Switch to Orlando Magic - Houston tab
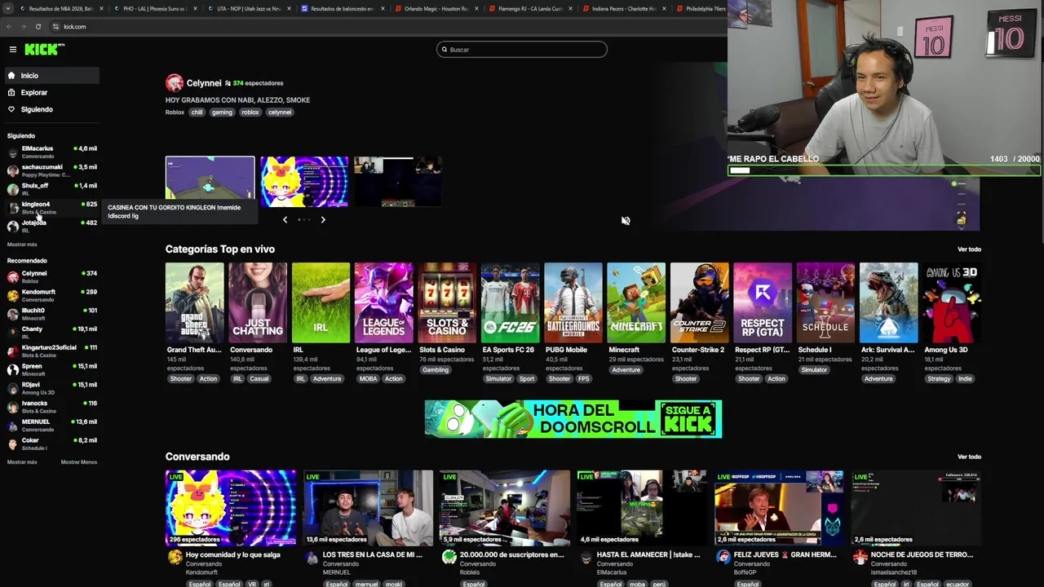This screenshot has height=587, width=1044. point(436,8)
